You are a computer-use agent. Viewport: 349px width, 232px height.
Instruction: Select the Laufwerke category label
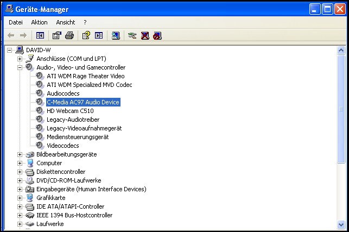(x=50, y=224)
